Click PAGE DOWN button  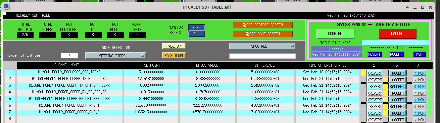(174, 55)
